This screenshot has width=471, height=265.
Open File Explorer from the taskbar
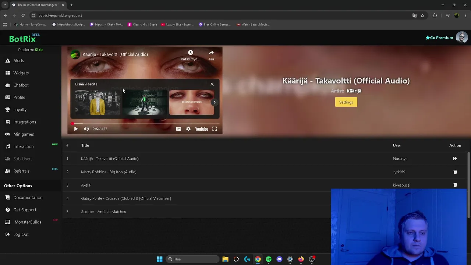click(x=225, y=259)
